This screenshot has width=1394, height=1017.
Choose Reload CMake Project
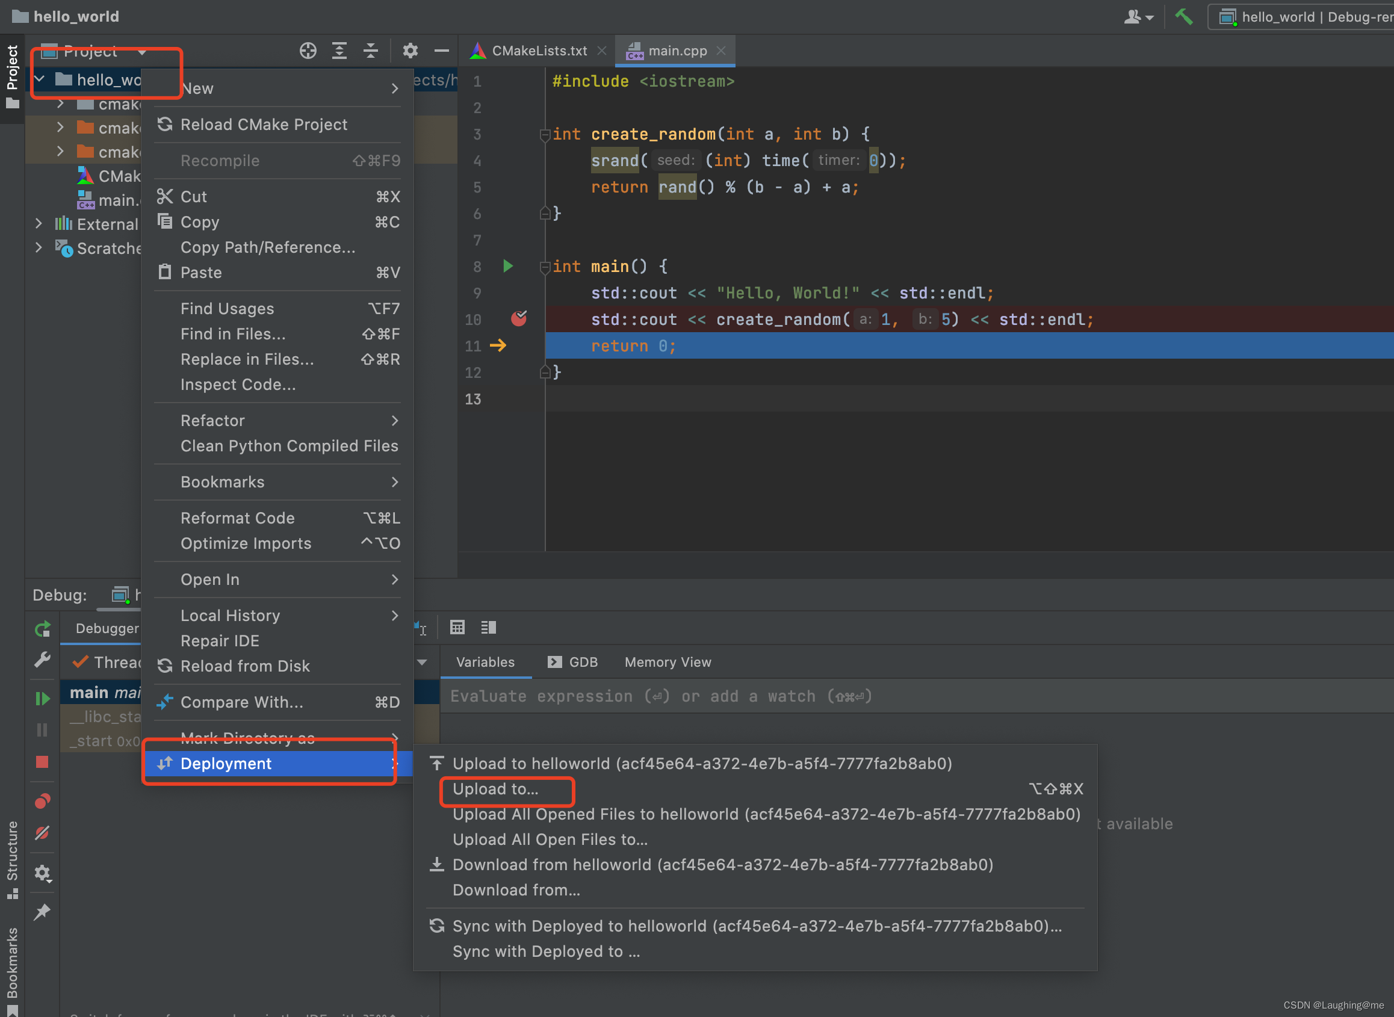(x=277, y=125)
